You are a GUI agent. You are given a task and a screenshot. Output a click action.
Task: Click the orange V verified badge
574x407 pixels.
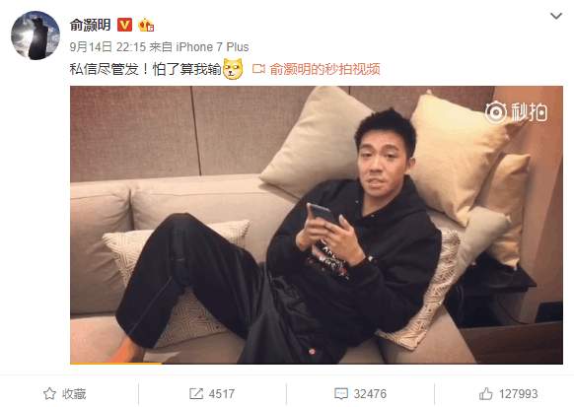point(124,25)
